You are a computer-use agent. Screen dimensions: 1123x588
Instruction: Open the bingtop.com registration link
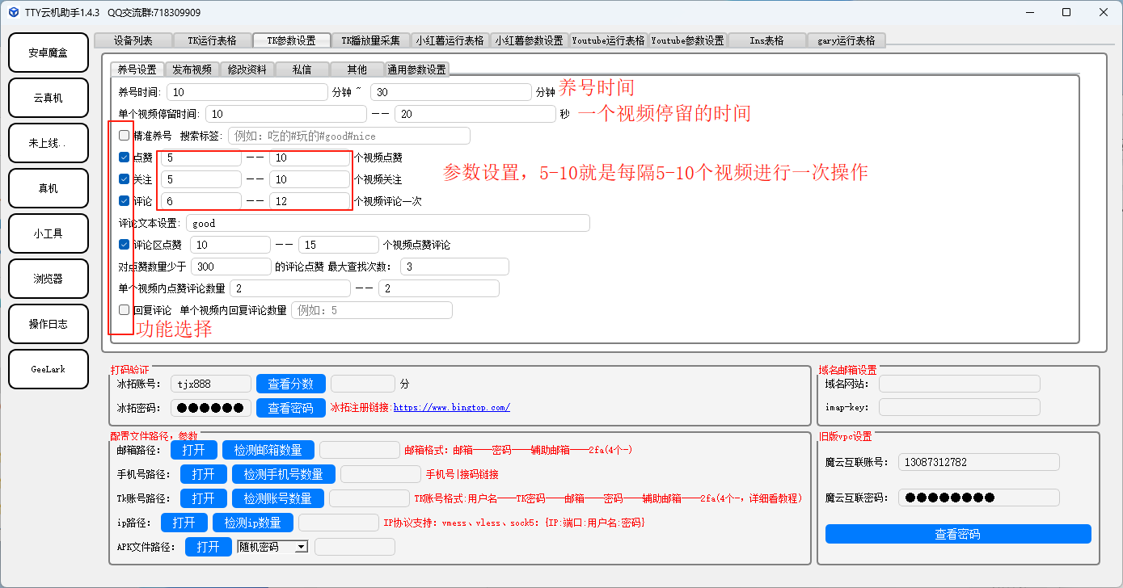[451, 408]
